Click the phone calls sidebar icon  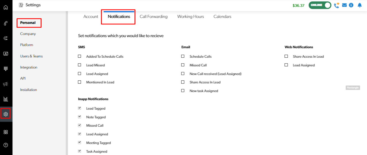pyautogui.click(x=6, y=24)
